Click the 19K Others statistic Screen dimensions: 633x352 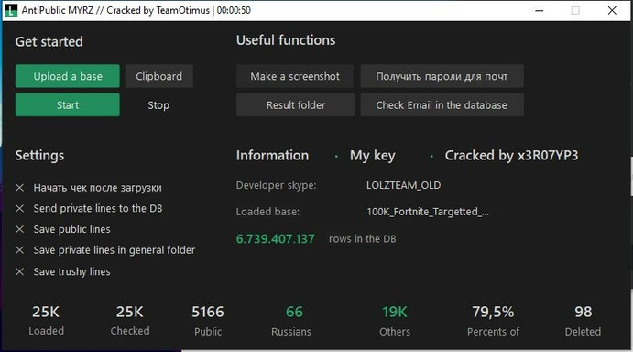coord(395,321)
